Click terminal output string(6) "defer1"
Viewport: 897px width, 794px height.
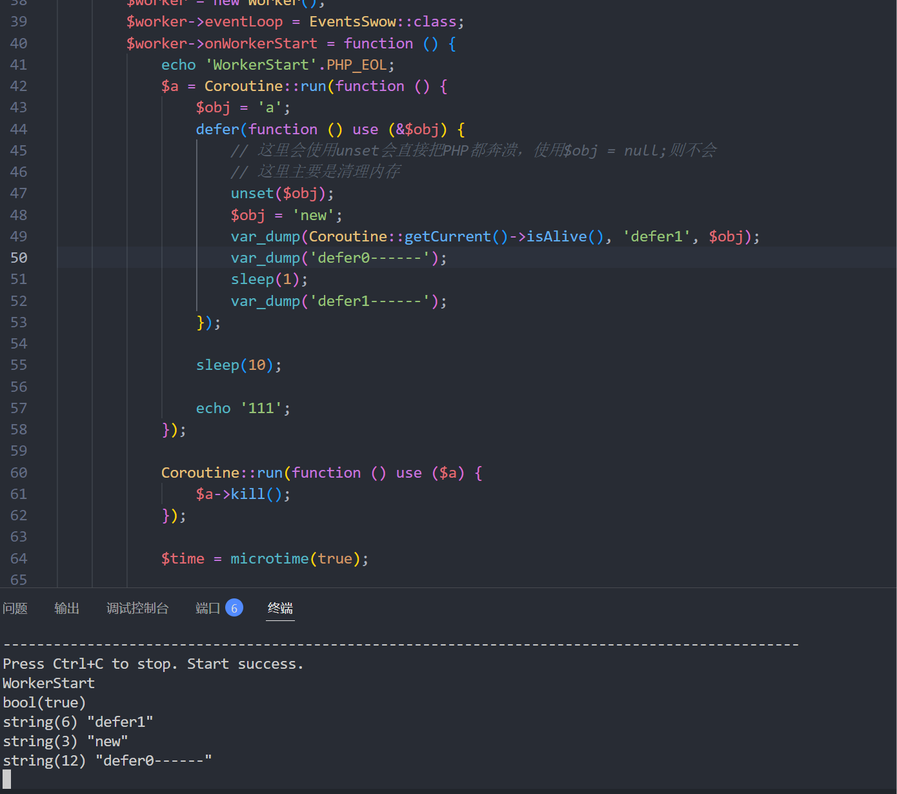coord(78,722)
